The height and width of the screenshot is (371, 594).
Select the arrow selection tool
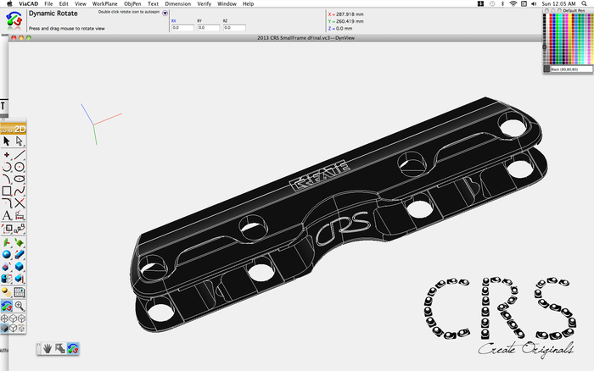pos(7,141)
